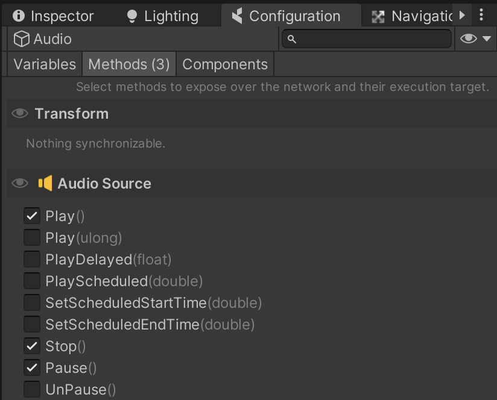
Task: Click the Configuration tab icon
Action: (x=237, y=16)
